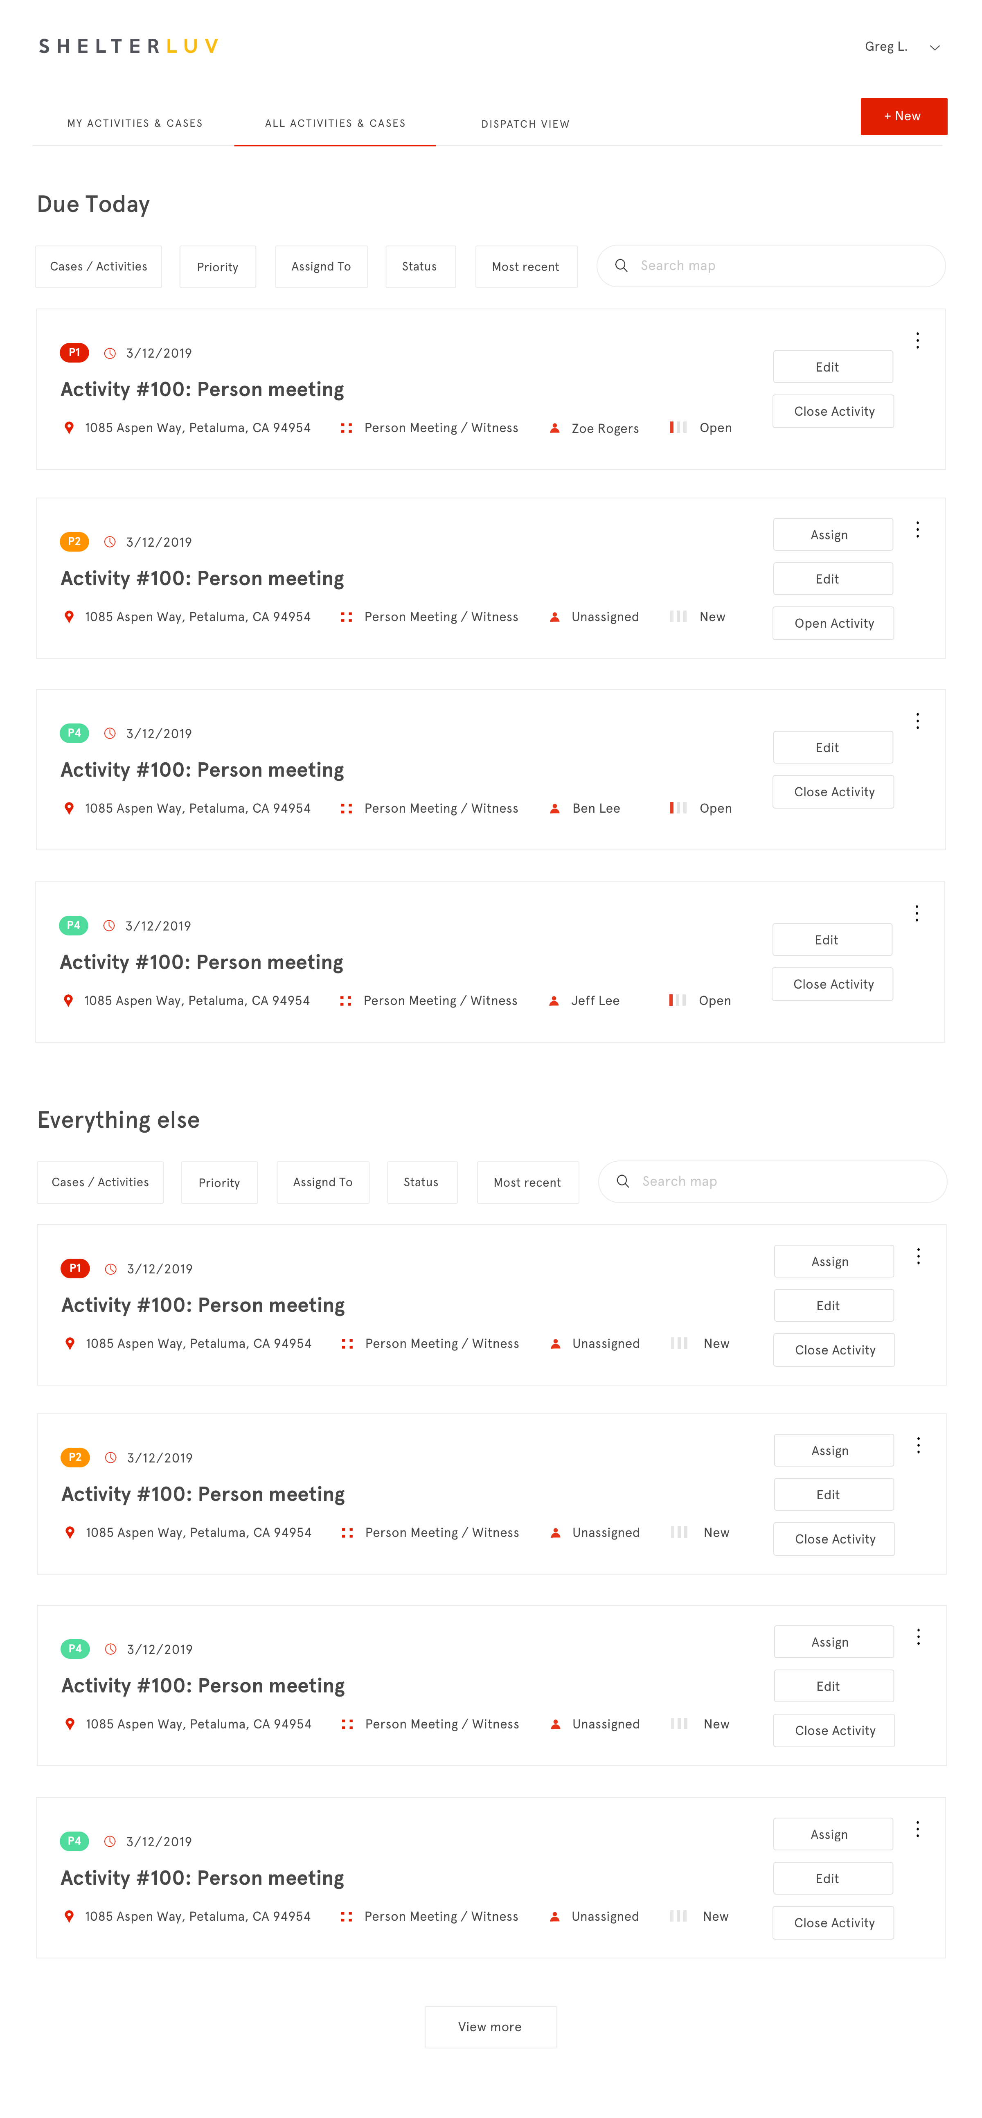Viewport: 982px width, 2118px height.
Task: Open three-dot menu on Ben Lee activity
Action: coord(917,721)
